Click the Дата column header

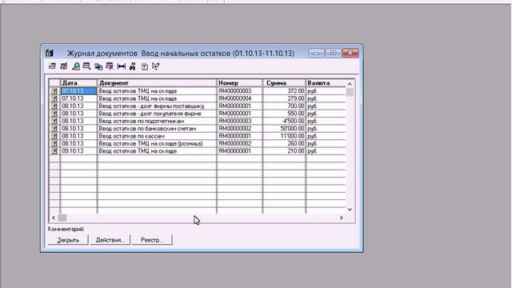(78, 83)
